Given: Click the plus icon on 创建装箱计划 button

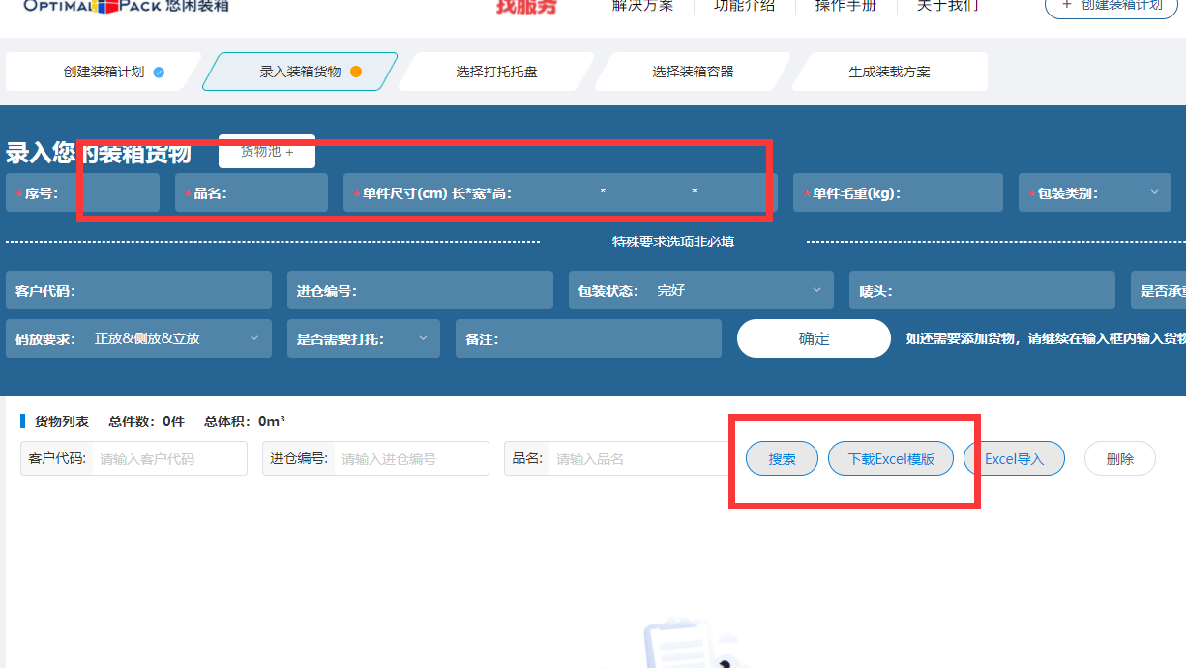Looking at the screenshot, I should click(1067, 7).
